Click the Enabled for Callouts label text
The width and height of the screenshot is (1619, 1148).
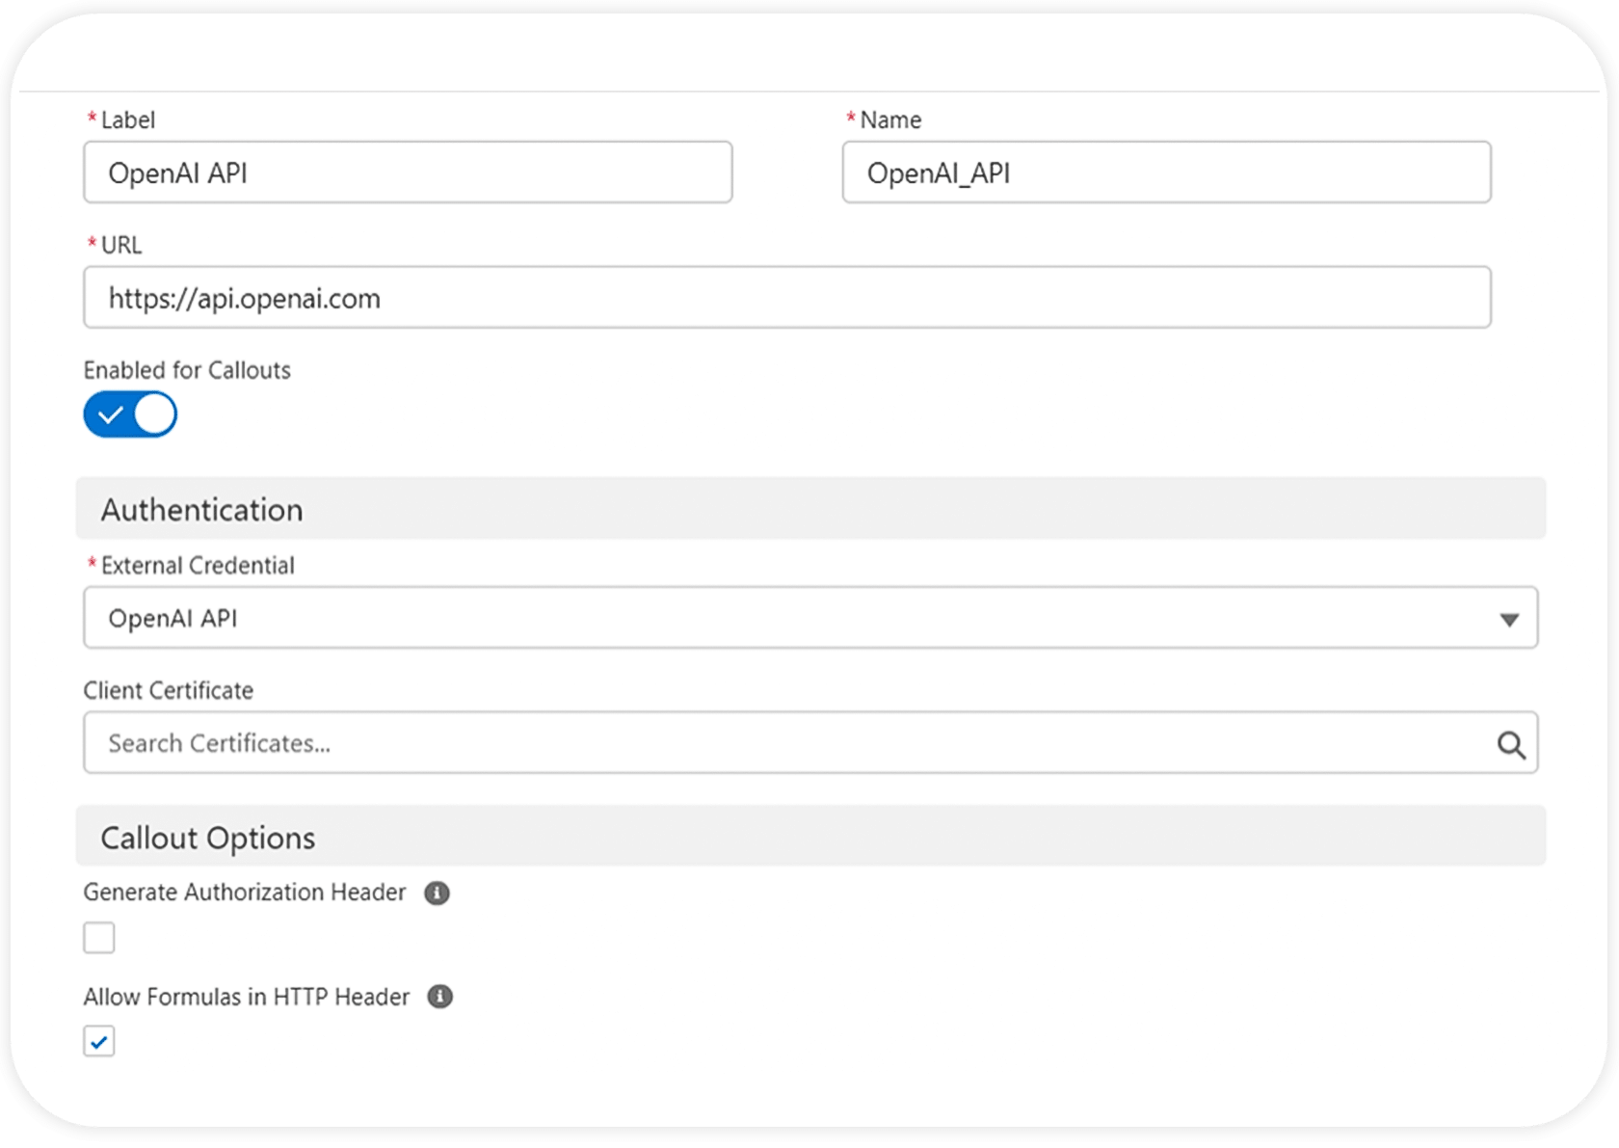pos(187,370)
